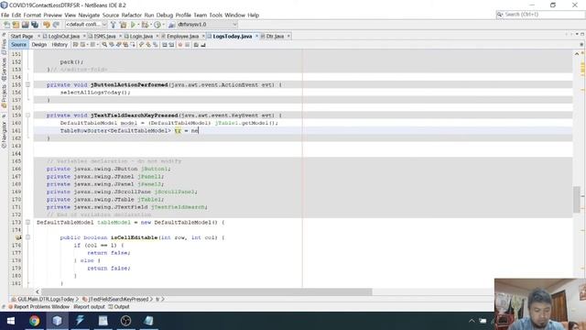Click the Profile Project clock icon
Screen dimensions: 586x330
(157, 25)
